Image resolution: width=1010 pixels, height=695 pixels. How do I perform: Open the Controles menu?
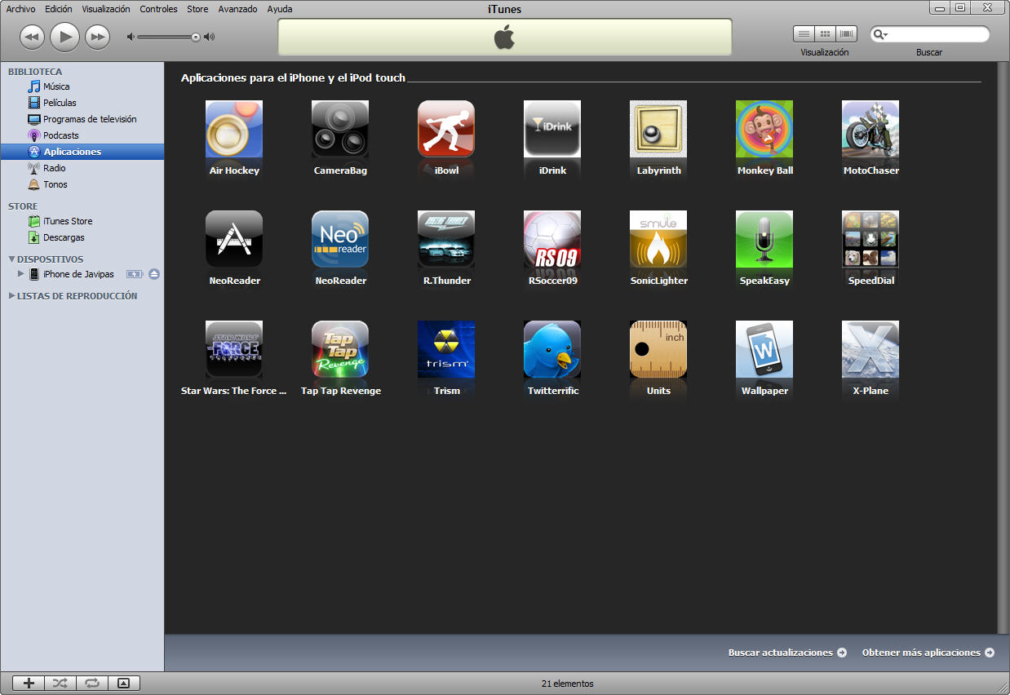click(x=158, y=9)
